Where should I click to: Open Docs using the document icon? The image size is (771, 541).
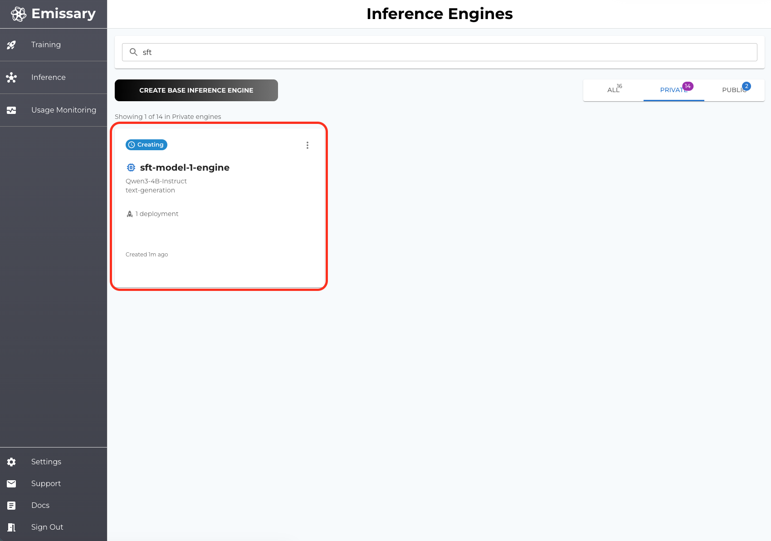tap(11, 505)
